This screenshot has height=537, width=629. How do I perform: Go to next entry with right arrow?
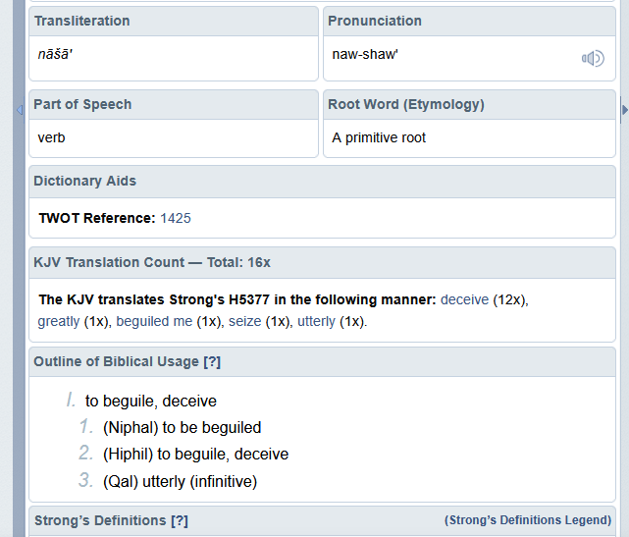coord(625,110)
